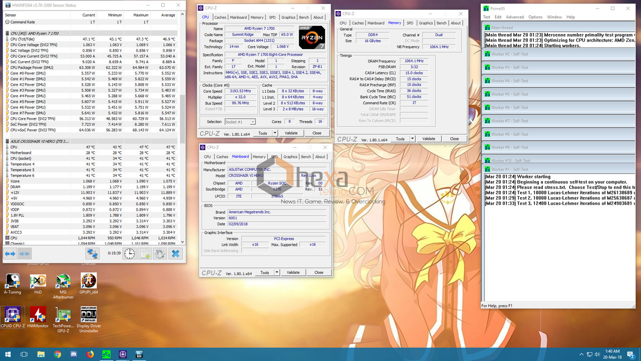
Task: Open HWiNFO sensor settings gear icon
Action: (x=160, y=254)
